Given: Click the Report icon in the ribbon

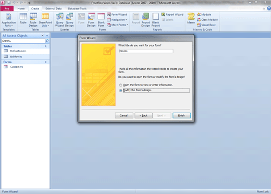Looking at the screenshot, I should click(135, 18).
